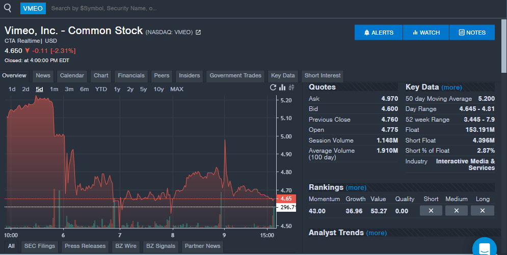This screenshot has width=507, height=255.
Task: Click the chart refresh icon
Action: coord(273,88)
